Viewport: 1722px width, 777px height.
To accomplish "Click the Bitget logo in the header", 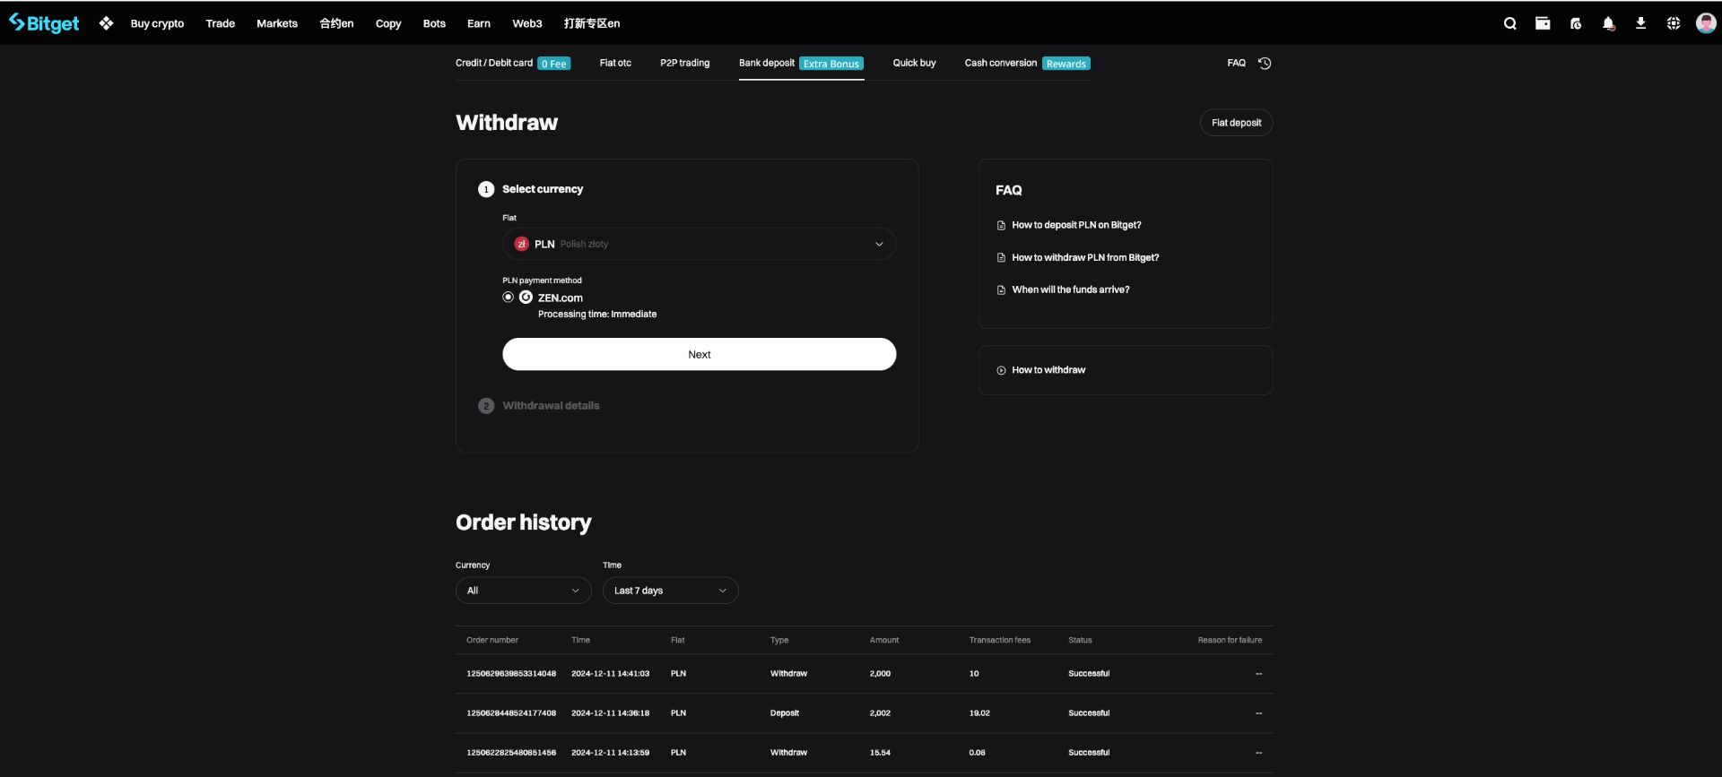I will click(x=44, y=23).
